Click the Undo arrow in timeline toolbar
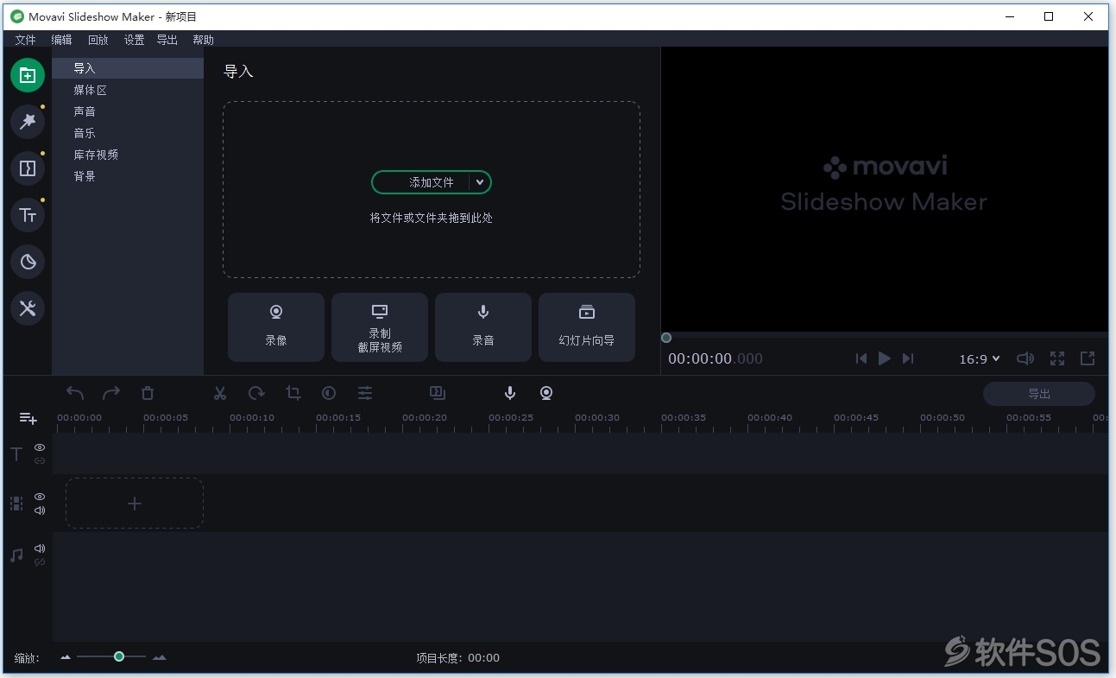This screenshot has height=678, width=1116. click(x=75, y=393)
